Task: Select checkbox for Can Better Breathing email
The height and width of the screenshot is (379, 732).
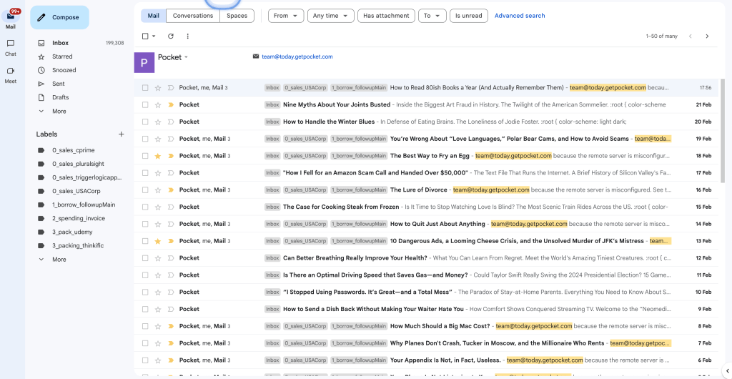Action: click(x=145, y=258)
